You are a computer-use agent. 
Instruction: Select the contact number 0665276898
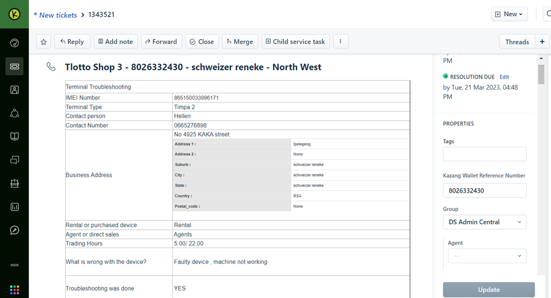point(190,126)
